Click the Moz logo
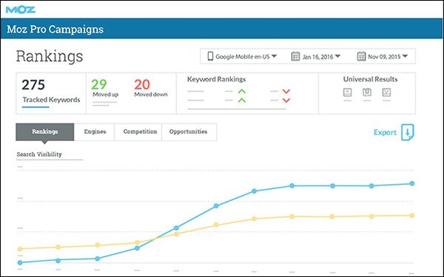The height and width of the screenshot is (277, 444). [x=21, y=10]
